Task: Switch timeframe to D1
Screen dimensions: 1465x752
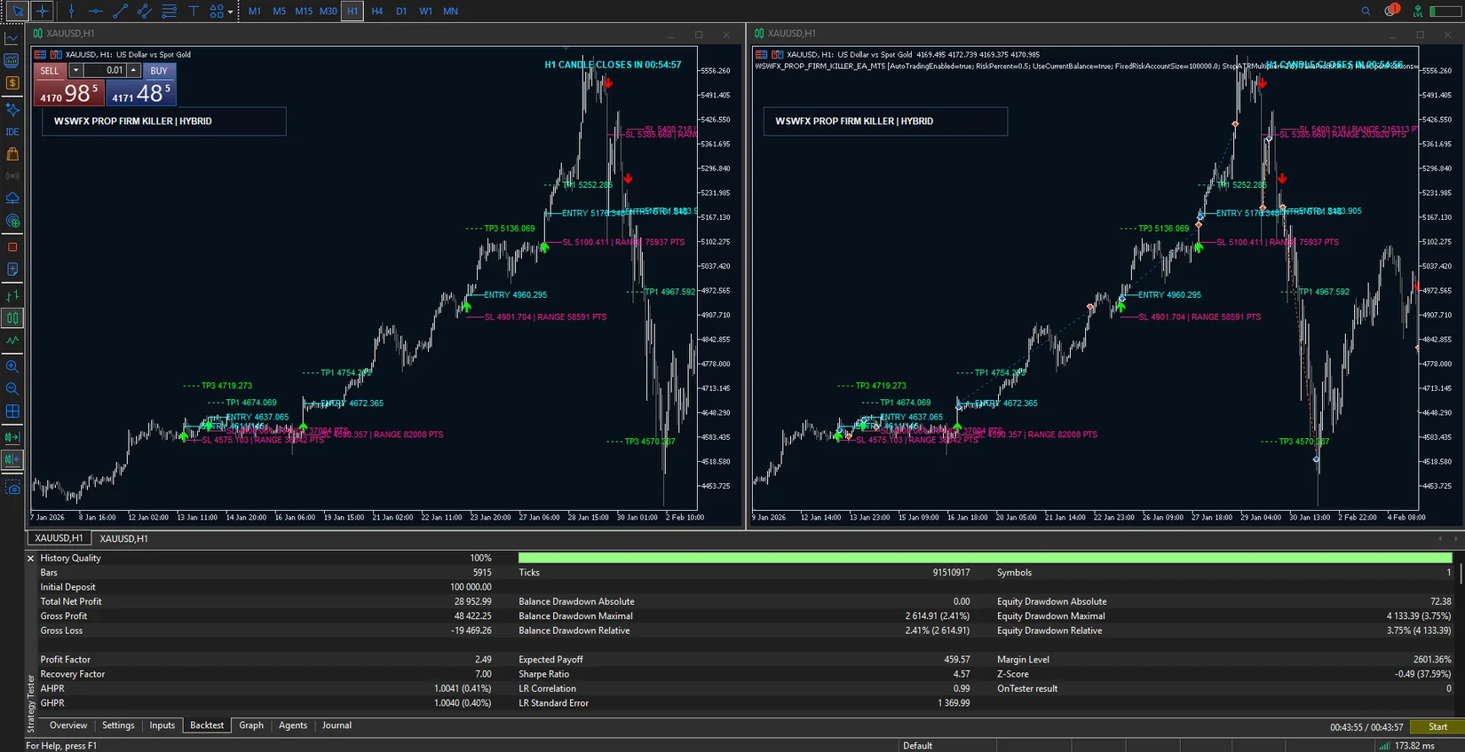Action: click(x=401, y=12)
